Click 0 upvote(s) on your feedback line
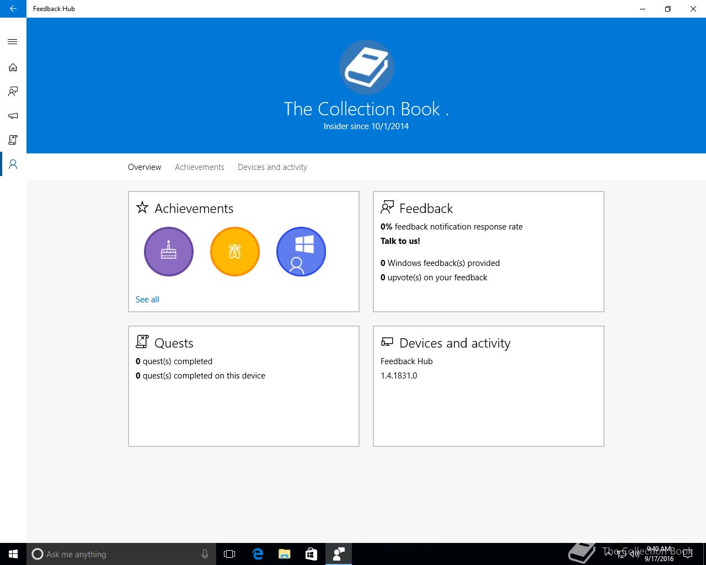706x565 pixels. (x=434, y=278)
